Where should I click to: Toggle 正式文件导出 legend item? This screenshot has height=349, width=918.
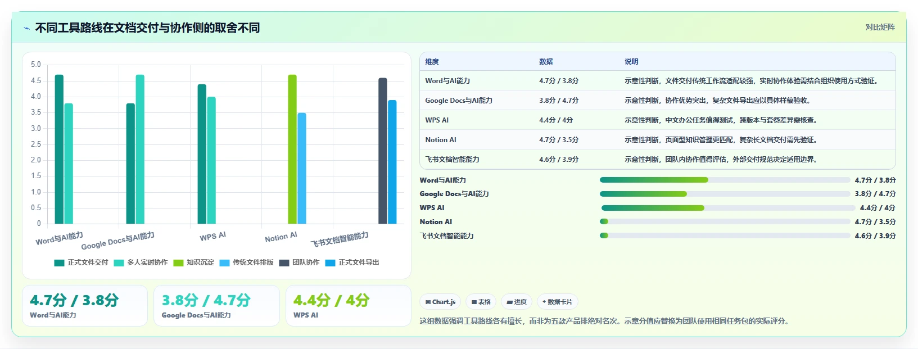click(352, 262)
